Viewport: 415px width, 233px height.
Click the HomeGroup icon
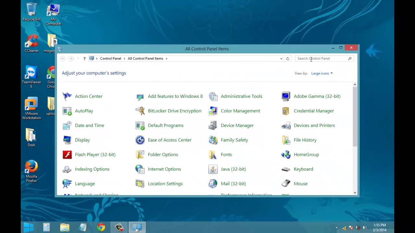pos(286,154)
